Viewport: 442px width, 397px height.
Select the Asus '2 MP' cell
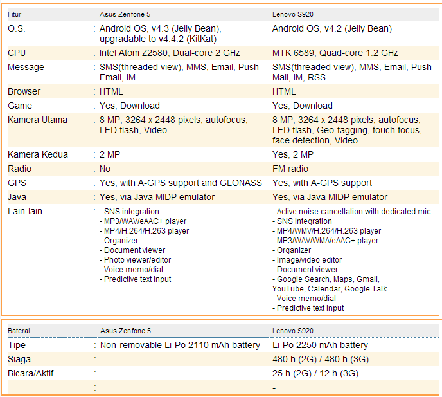[110, 154]
